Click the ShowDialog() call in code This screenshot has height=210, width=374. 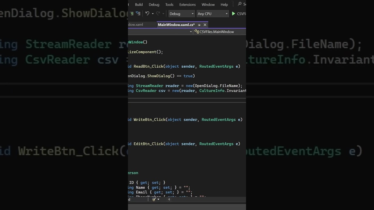point(161,76)
